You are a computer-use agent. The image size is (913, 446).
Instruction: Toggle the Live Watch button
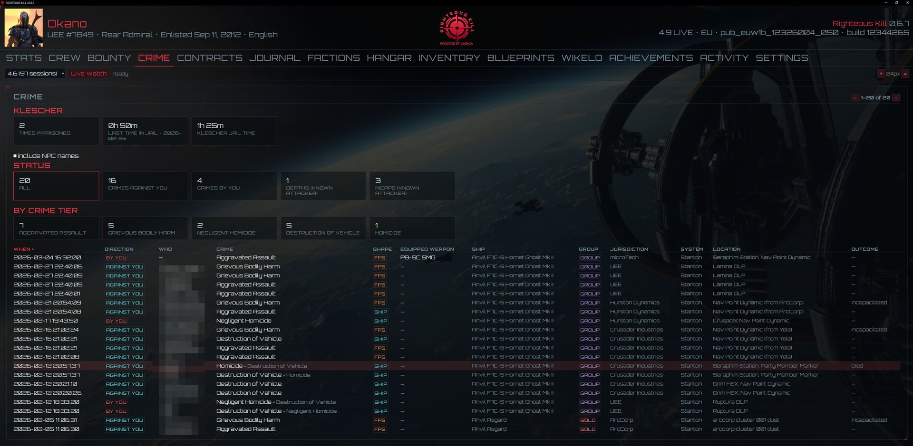coord(88,74)
